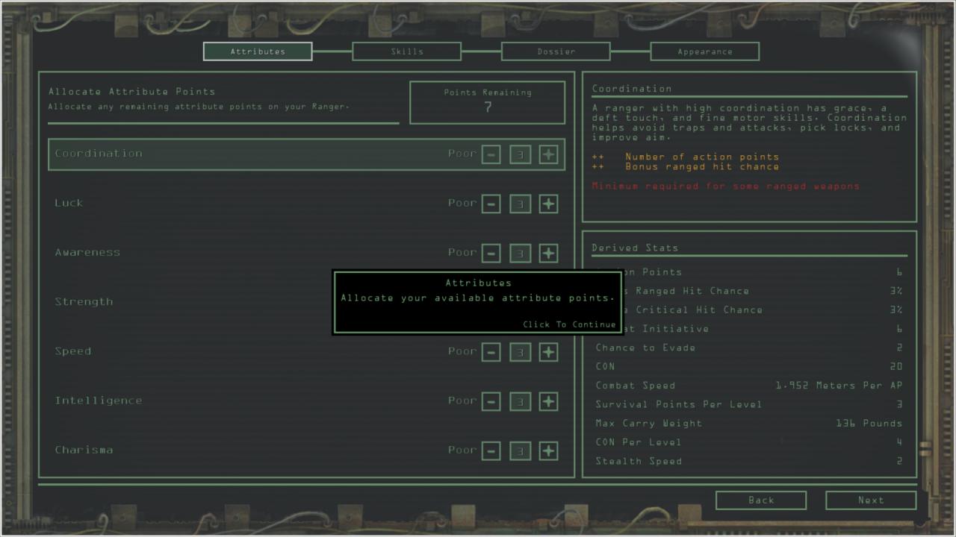Image resolution: width=956 pixels, height=537 pixels.
Task: Select the Luck attribute label
Action: pyautogui.click(x=69, y=203)
